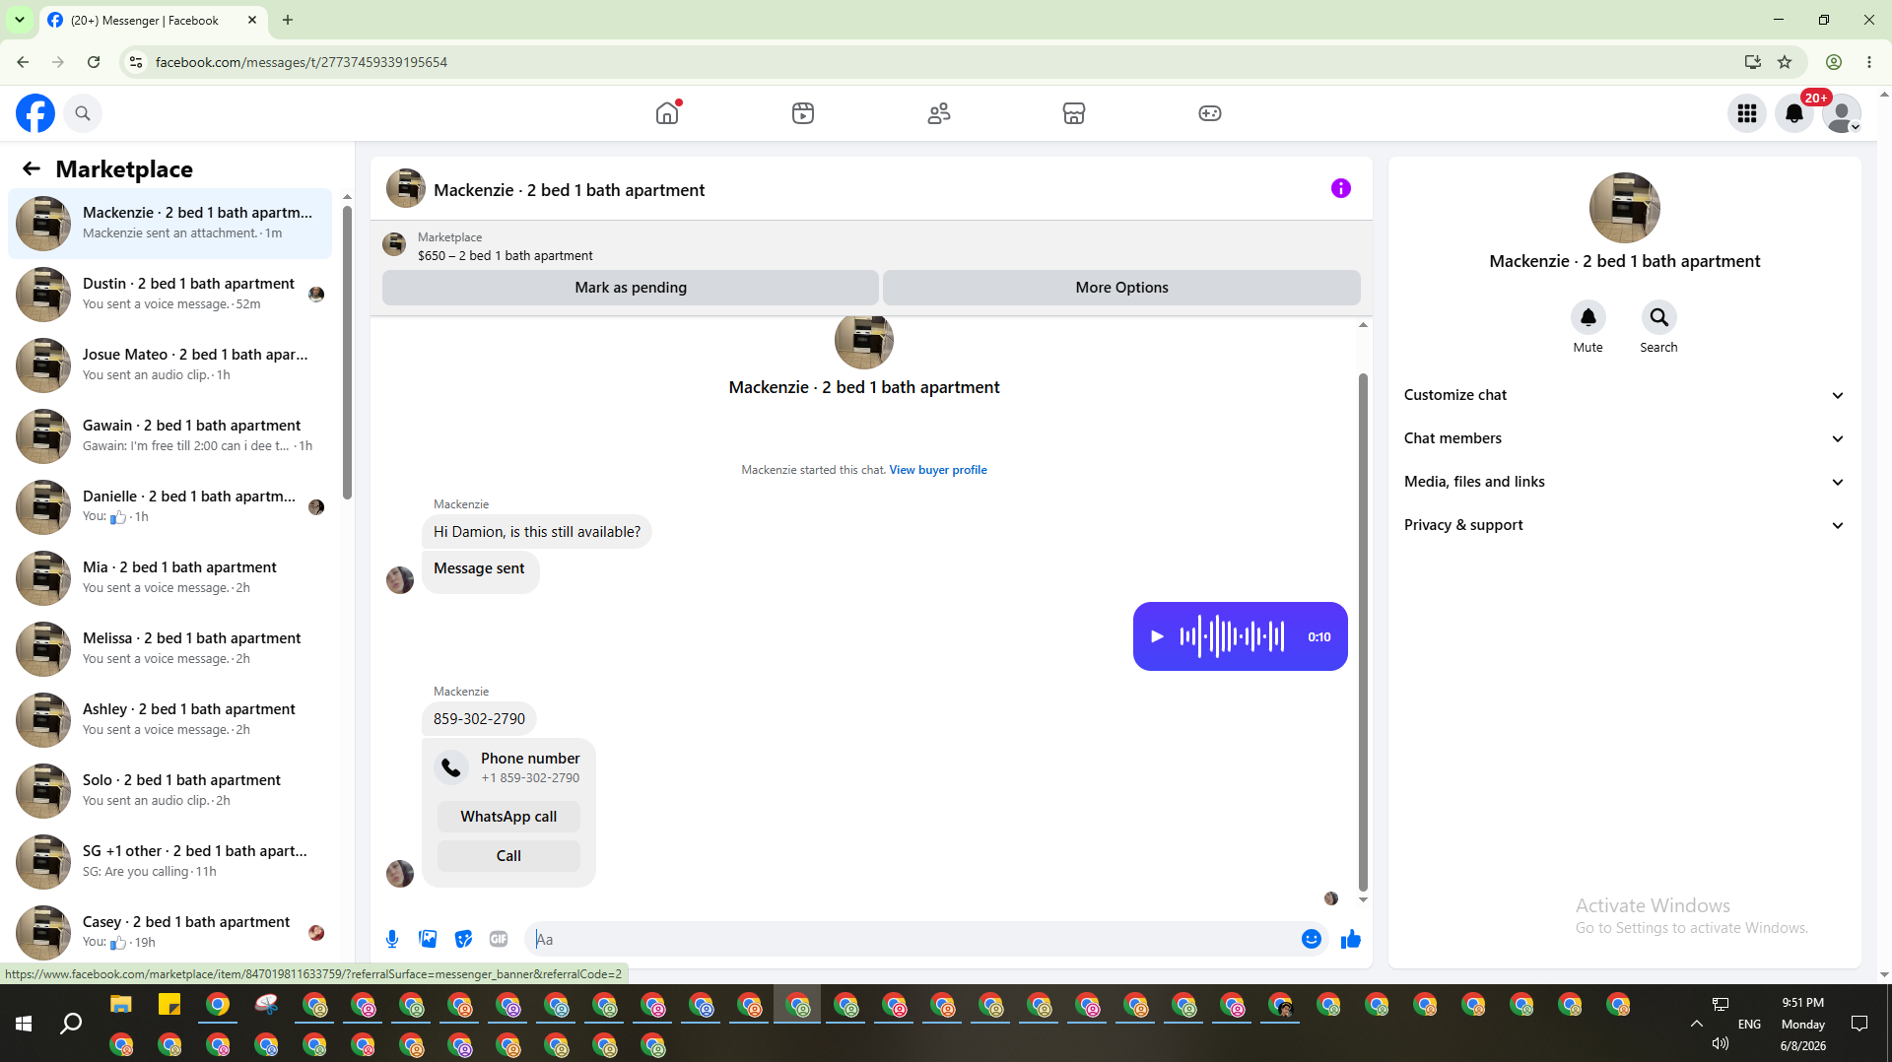
Task: Expand Privacy & support section
Action: coord(1624,525)
